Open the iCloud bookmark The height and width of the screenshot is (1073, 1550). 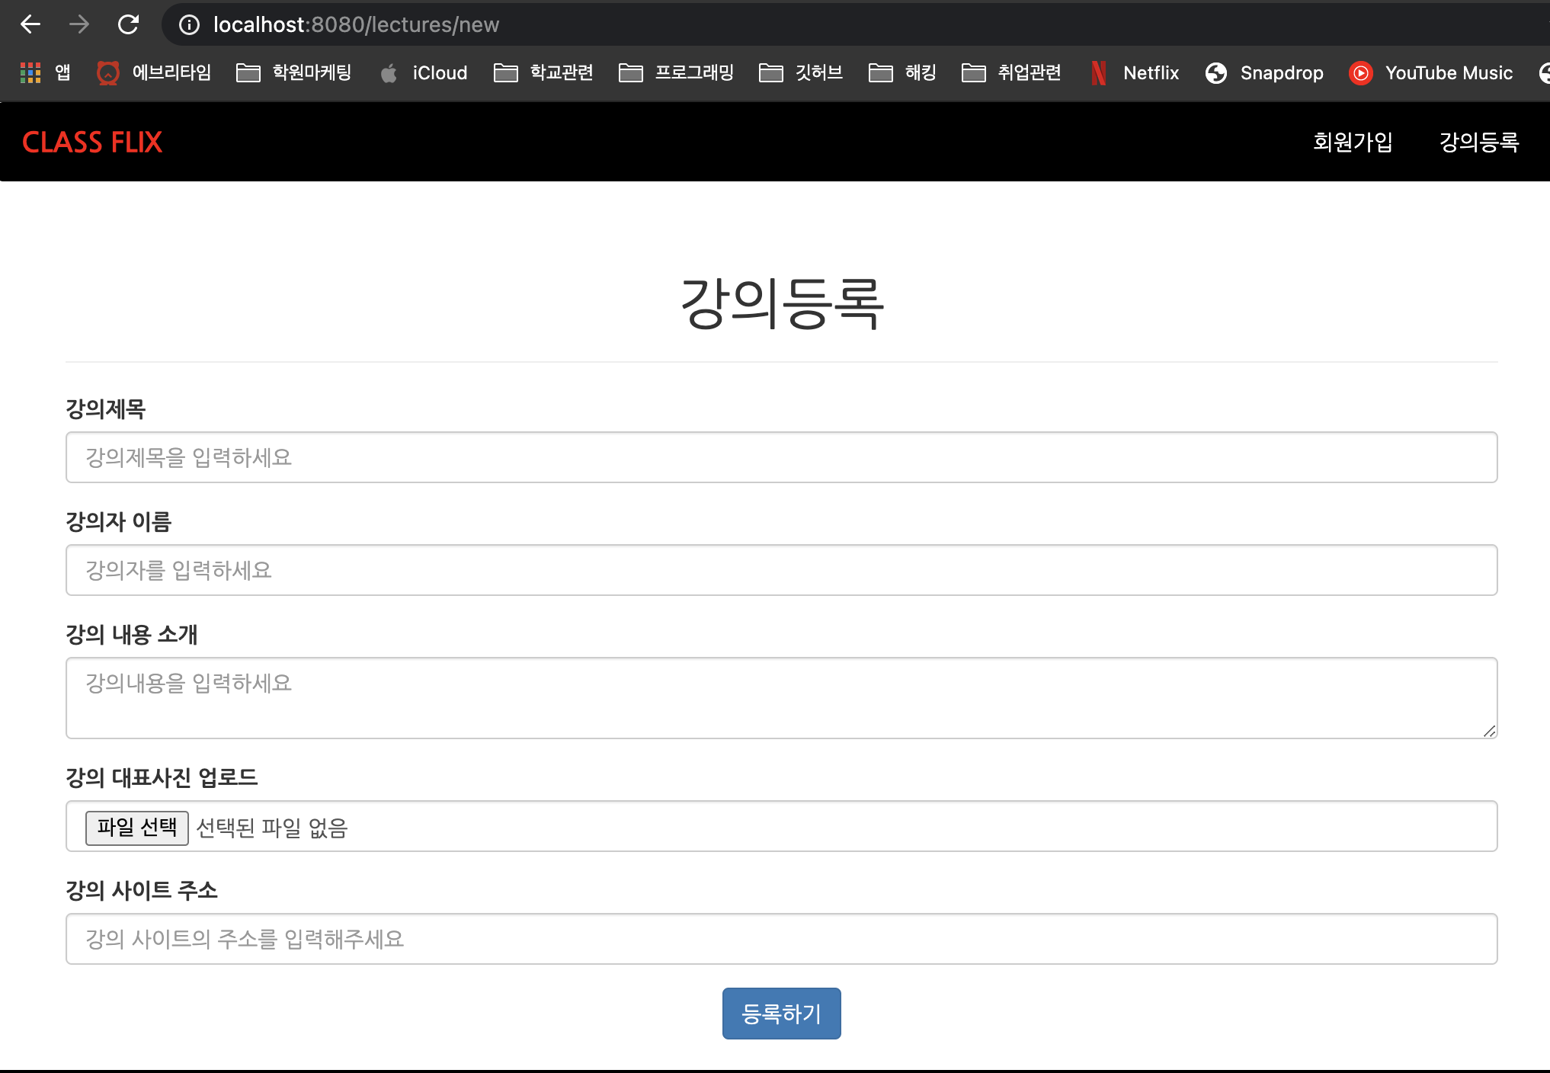tap(424, 73)
